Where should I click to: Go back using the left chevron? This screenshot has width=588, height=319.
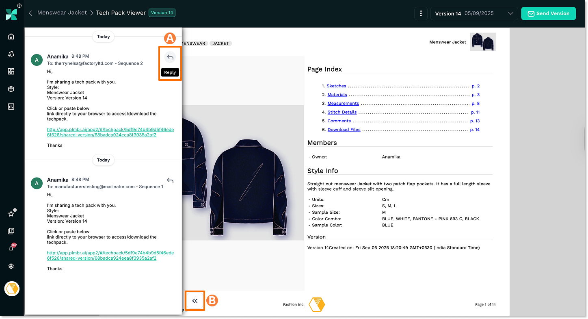click(x=30, y=13)
